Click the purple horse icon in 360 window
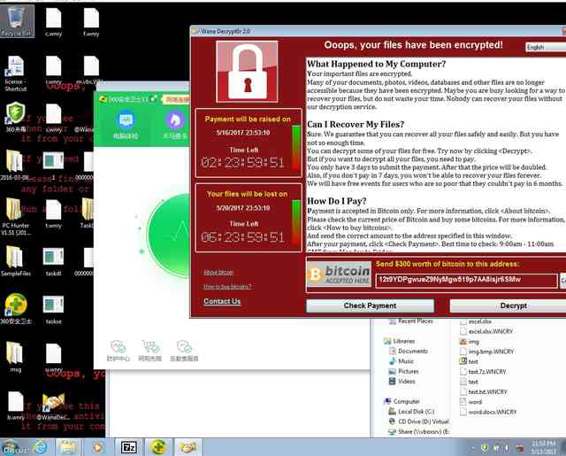 [175, 120]
